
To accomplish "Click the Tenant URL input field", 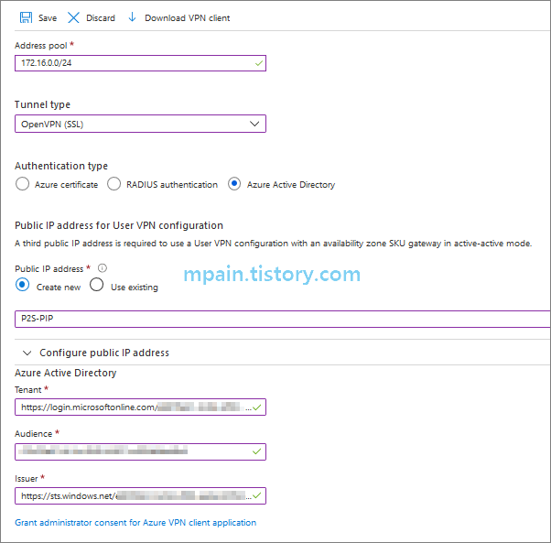I will pyautogui.click(x=140, y=407).
